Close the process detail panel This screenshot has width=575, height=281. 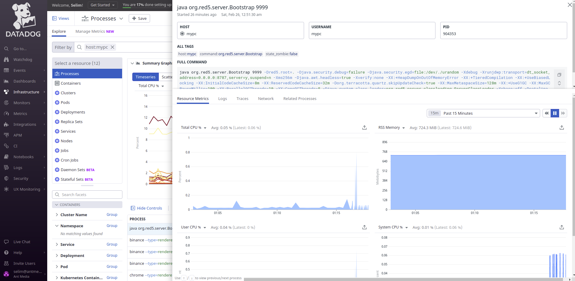570,5
